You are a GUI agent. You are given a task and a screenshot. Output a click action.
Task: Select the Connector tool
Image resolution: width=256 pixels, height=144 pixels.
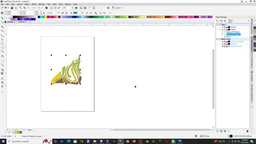tap(2, 65)
